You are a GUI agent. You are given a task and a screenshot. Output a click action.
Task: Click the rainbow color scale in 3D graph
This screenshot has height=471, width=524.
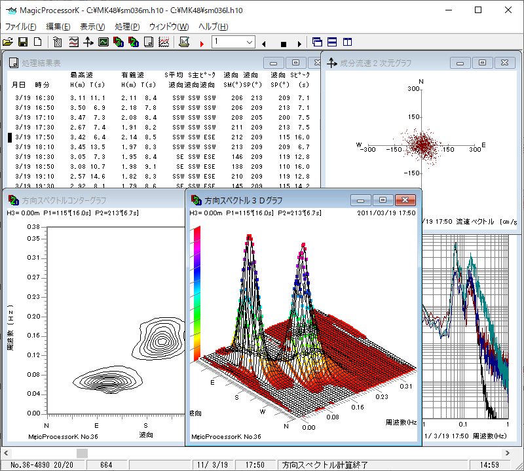point(197,294)
